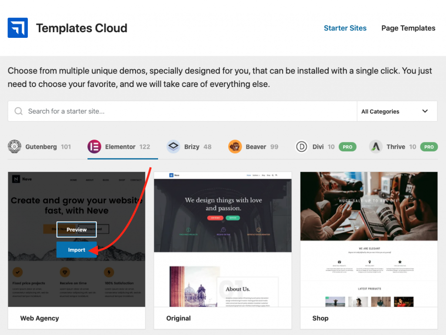Import the Web Agency starter site
The height and width of the screenshot is (335, 446).
(x=77, y=250)
